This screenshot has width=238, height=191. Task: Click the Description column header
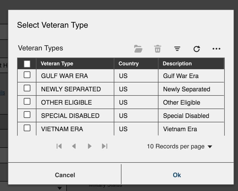click(177, 64)
